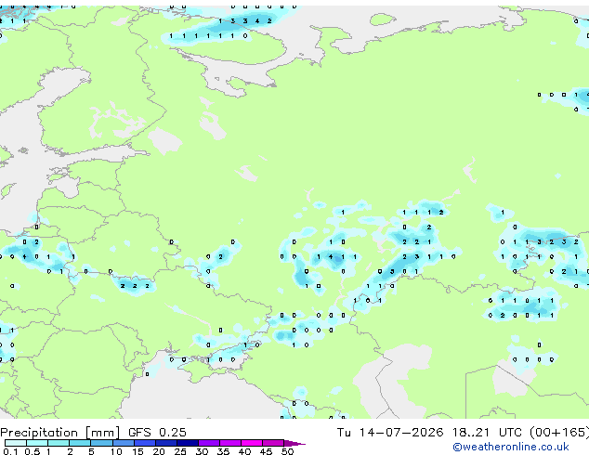Click the "10" legend scale label
The width and height of the screenshot is (589, 455).
click(x=116, y=451)
